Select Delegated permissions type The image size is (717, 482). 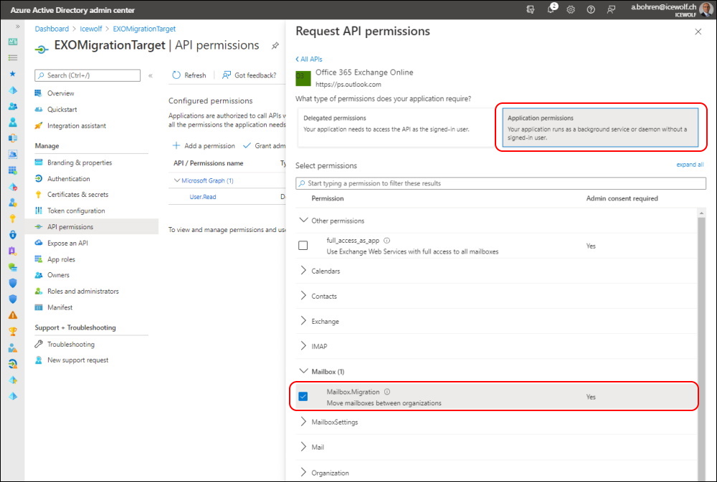tap(395, 128)
